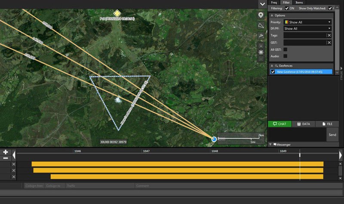Open the Priority dropdown

pos(307,22)
